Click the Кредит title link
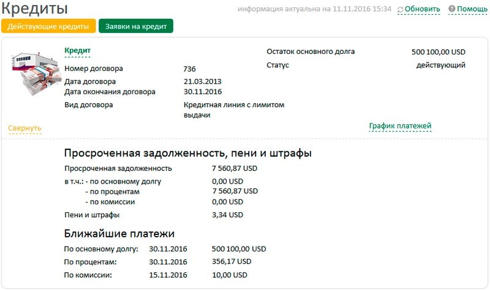The image size is (490, 290). point(78,51)
